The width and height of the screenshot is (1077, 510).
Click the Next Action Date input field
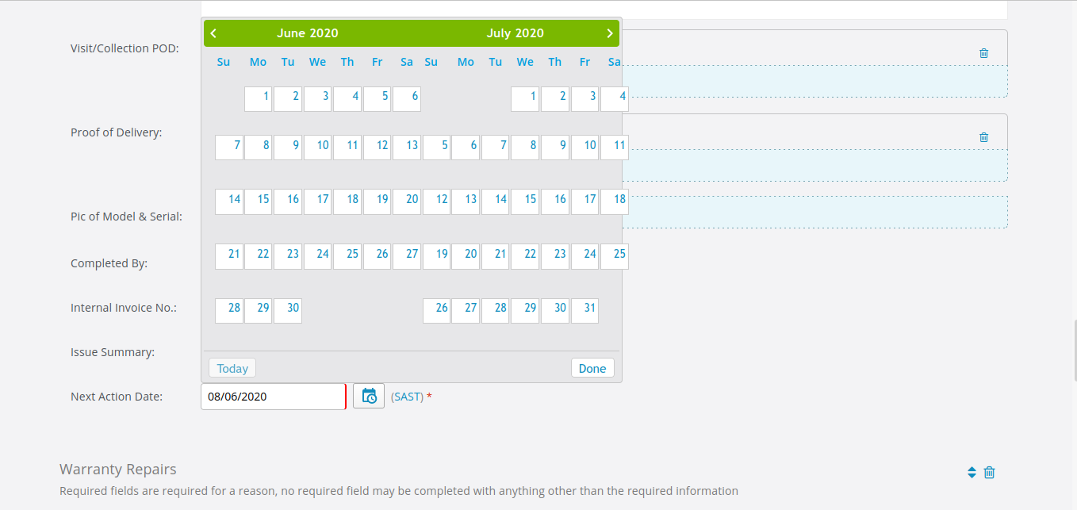pos(273,397)
